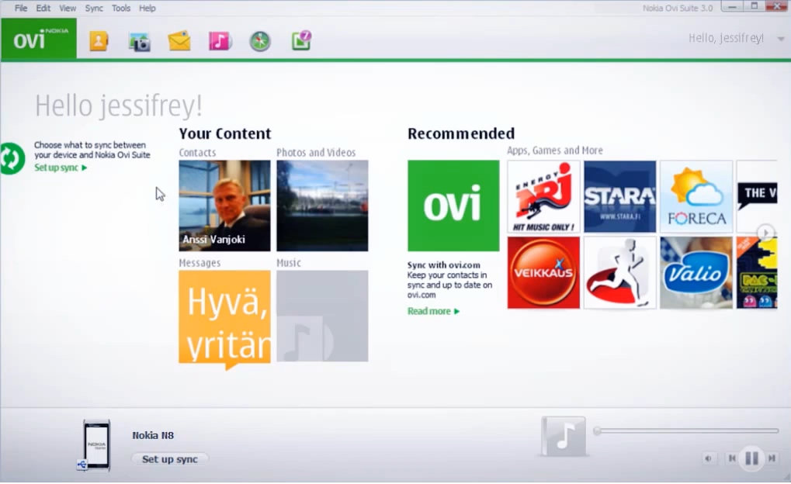The height and width of the screenshot is (484, 791).
Task: Open the Tools menu
Action: [x=120, y=8]
